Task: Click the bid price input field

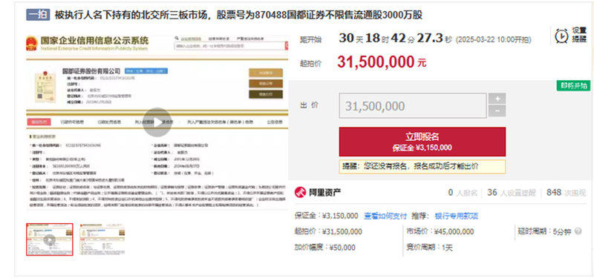Action: (x=413, y=105)
